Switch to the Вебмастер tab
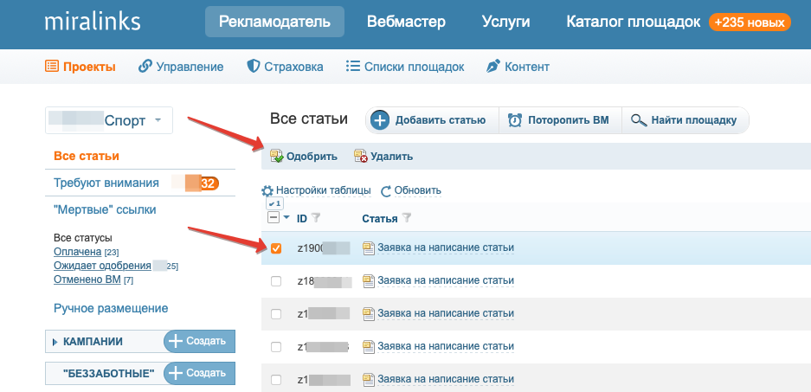This screenshot has width=811, height=392. tap(406, 22)
